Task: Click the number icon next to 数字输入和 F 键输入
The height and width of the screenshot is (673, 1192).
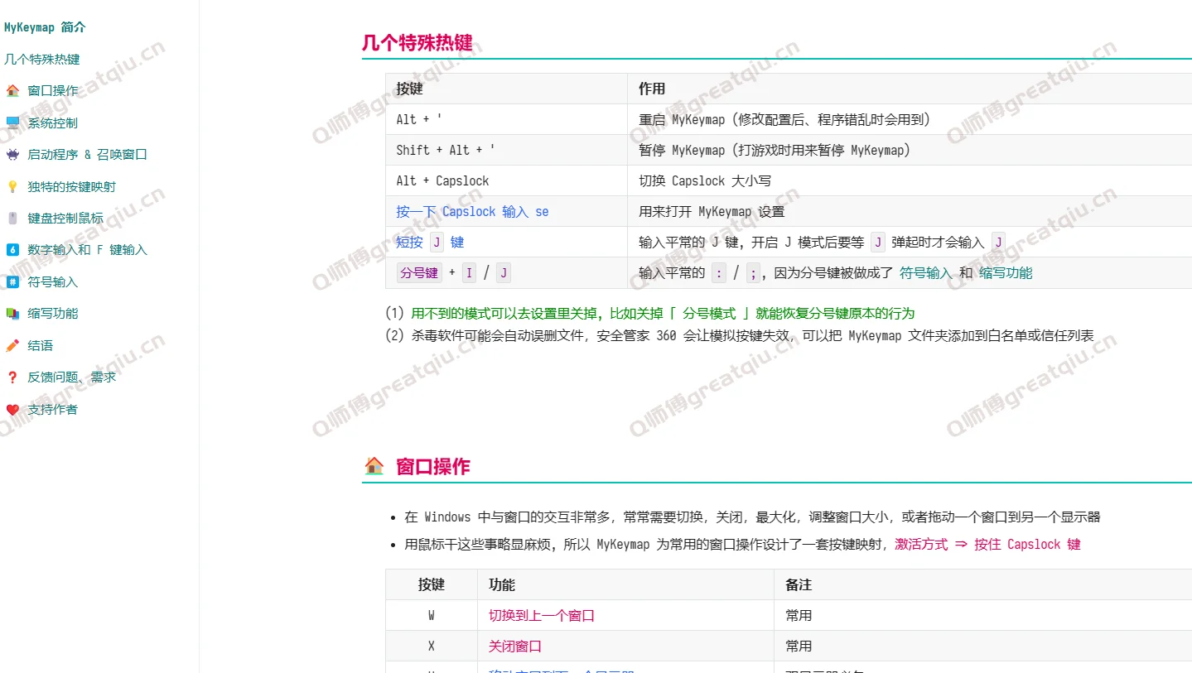Action: coord(12,249)
